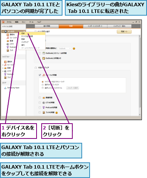
Task: Click the SC-01D phone device icon
Action: pyautogui.click(x=6, y=31)
